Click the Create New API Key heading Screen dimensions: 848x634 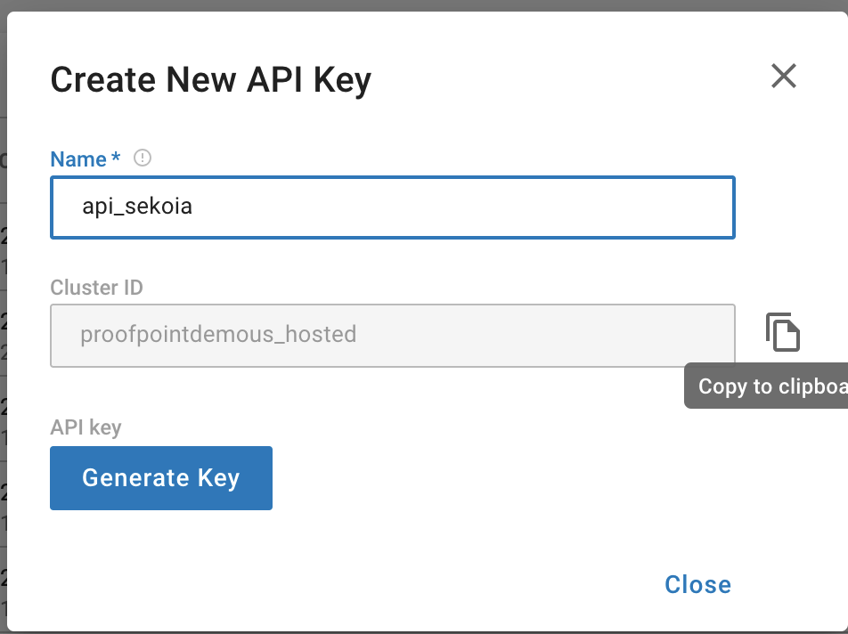210,81
